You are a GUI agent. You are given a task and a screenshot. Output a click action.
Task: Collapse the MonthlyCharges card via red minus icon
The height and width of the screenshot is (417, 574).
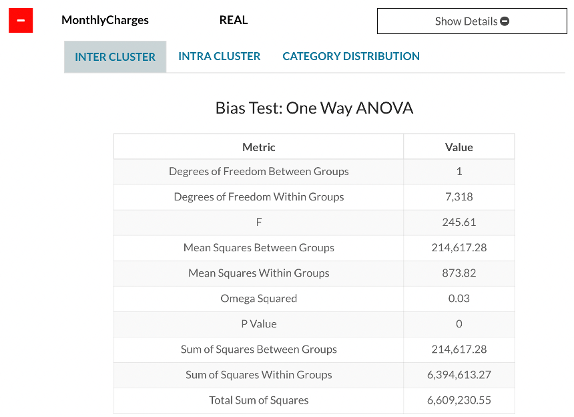(21, 20)
